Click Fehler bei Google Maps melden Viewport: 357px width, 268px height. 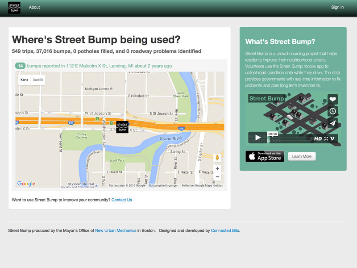202,185
